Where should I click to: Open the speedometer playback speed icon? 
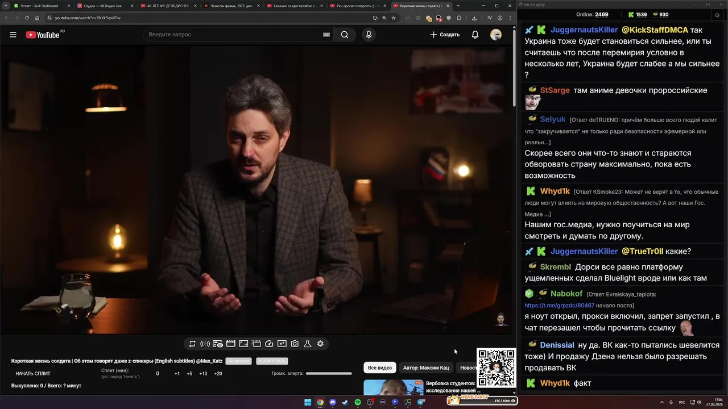point(270,344)
